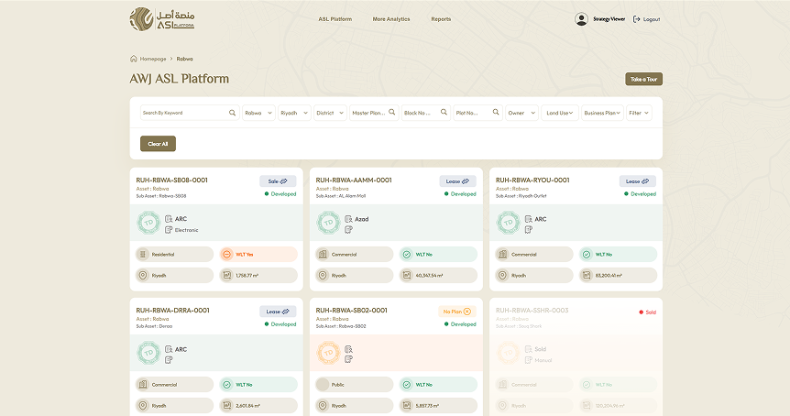Screen dimensions: 790x416
Task: Click 83,200.41 m² area value
Action: pyautogui.click(x=609, y=276)
